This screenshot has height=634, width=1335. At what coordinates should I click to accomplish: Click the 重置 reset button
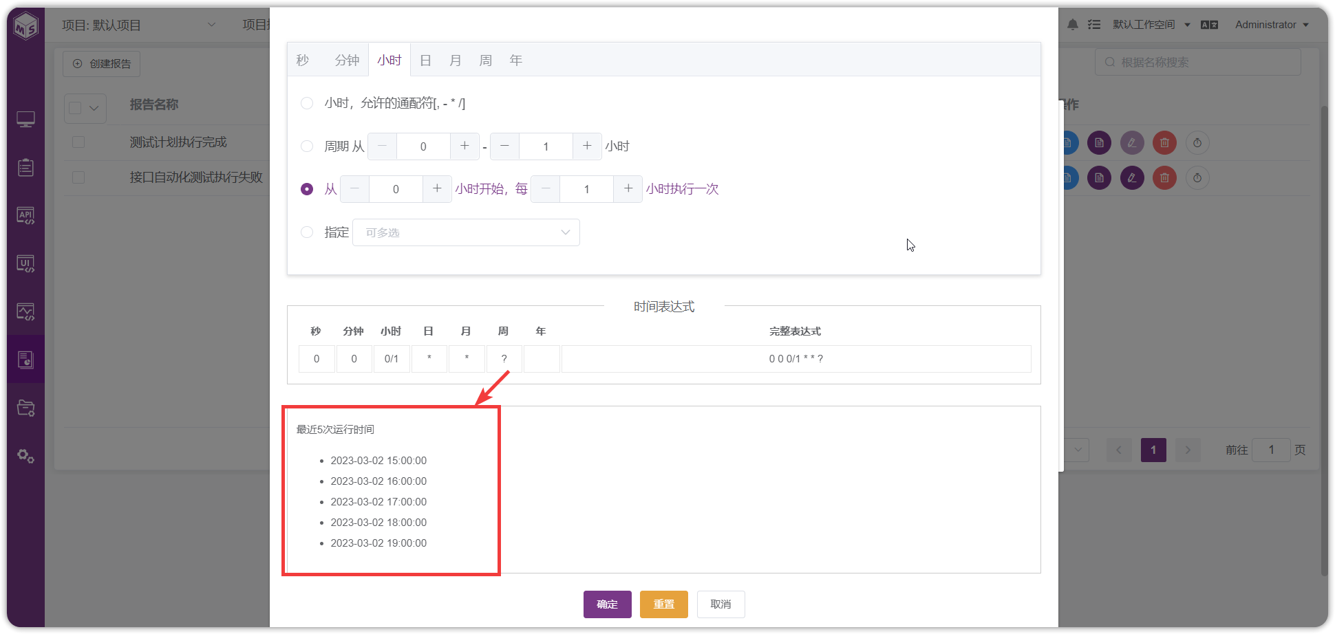664,604
